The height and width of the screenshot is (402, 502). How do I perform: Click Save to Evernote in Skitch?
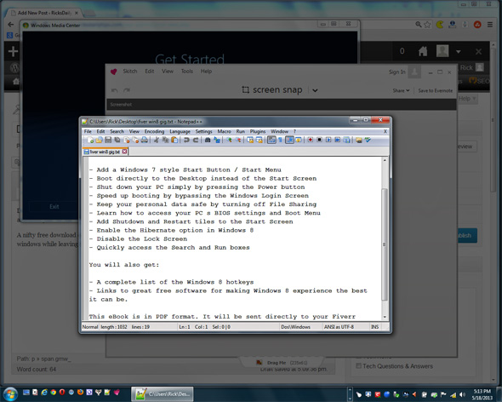click(436, 91)
